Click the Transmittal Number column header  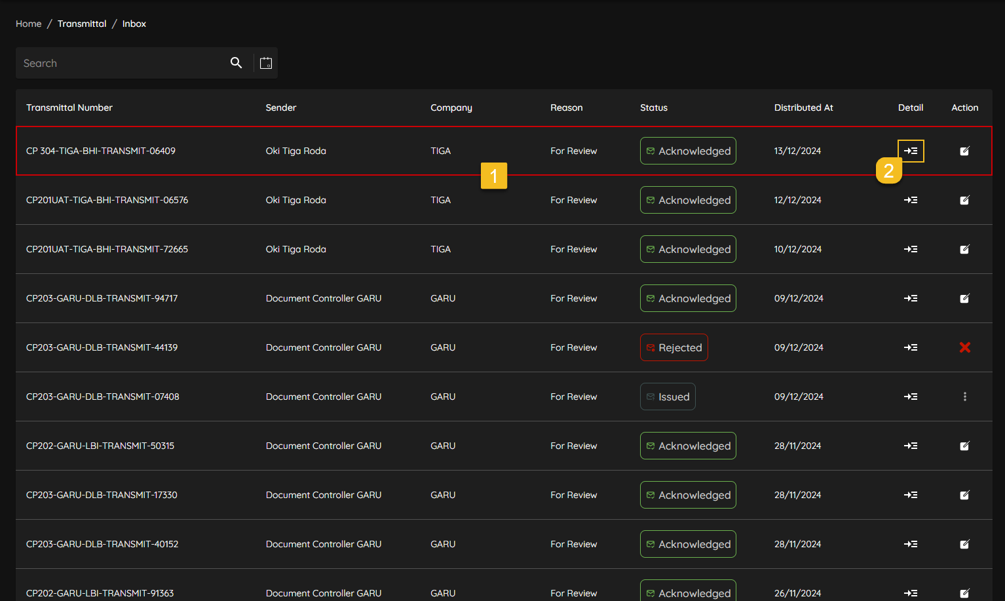pos(69,107)
